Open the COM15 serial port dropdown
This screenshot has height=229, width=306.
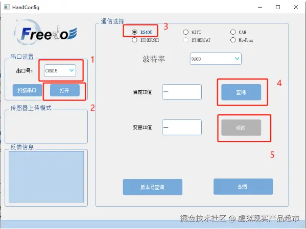point(60,70)
